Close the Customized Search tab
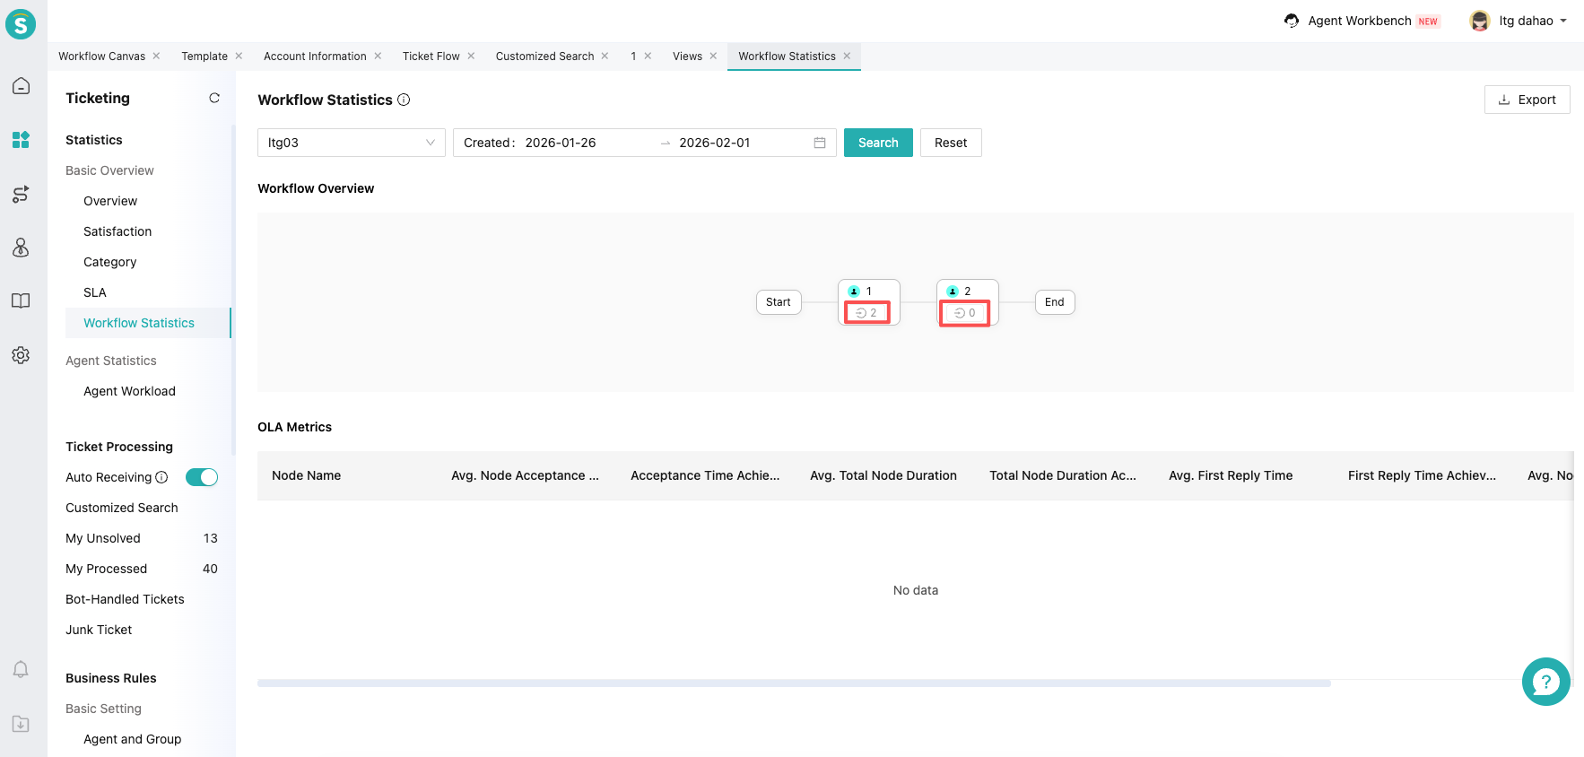This screenshot has height=757, width=1584. pos(605,56)
